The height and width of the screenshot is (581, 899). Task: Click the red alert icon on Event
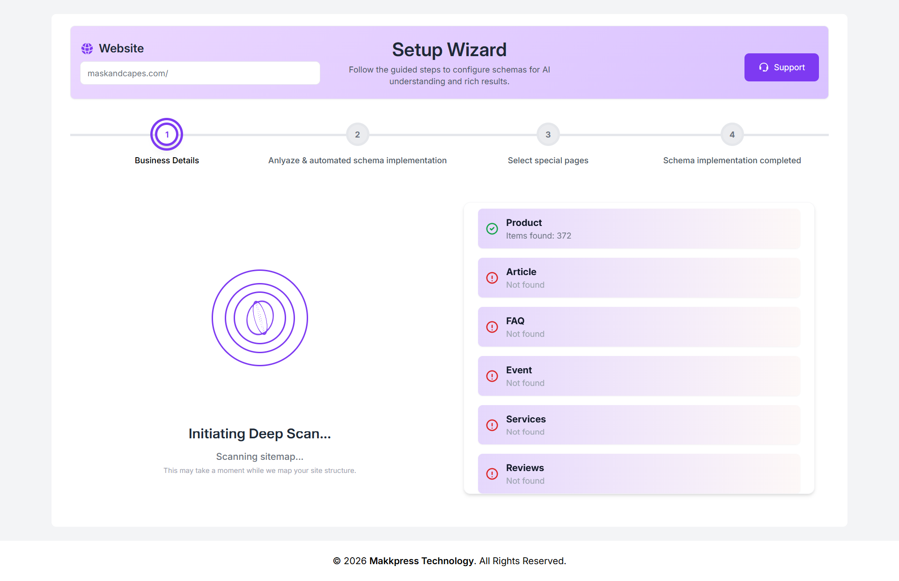tap(492, 376)
